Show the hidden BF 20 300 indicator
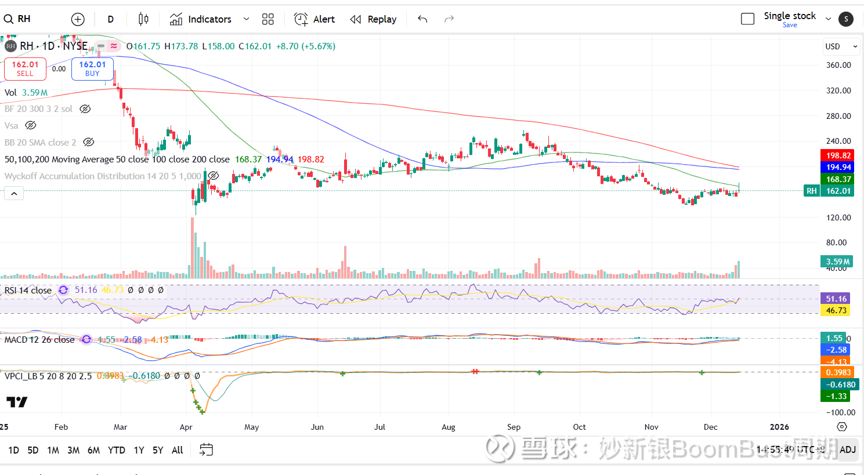 point(85,109)
